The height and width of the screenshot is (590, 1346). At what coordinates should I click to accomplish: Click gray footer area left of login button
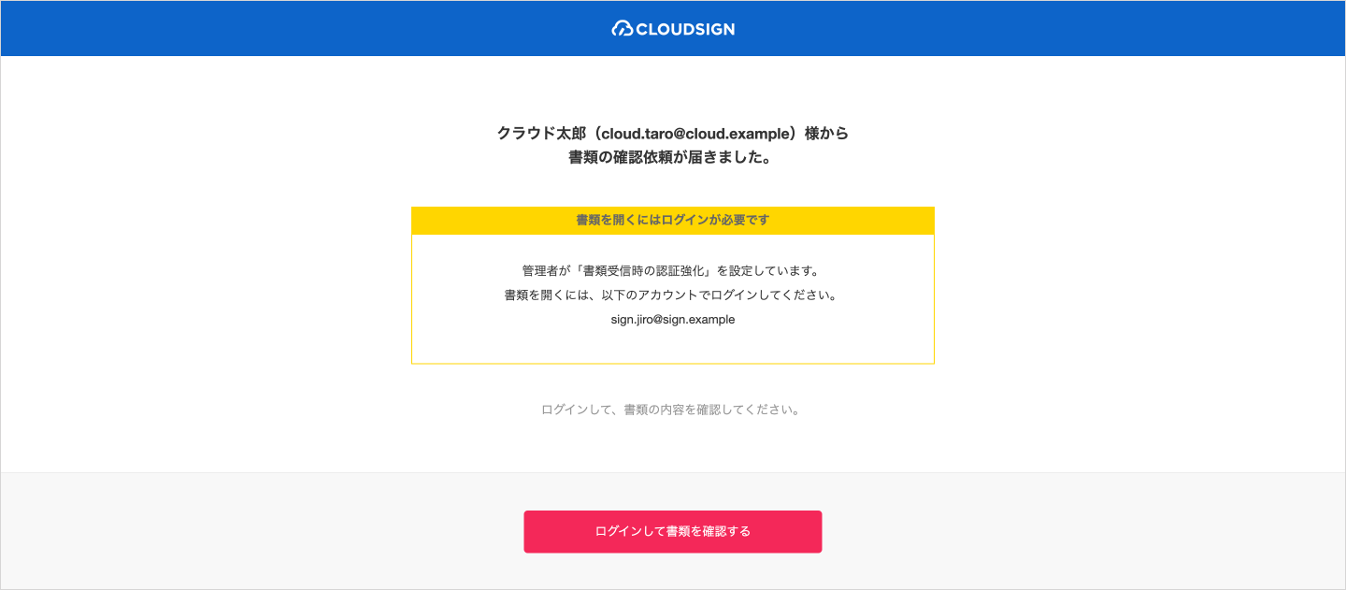pos(262,531)
